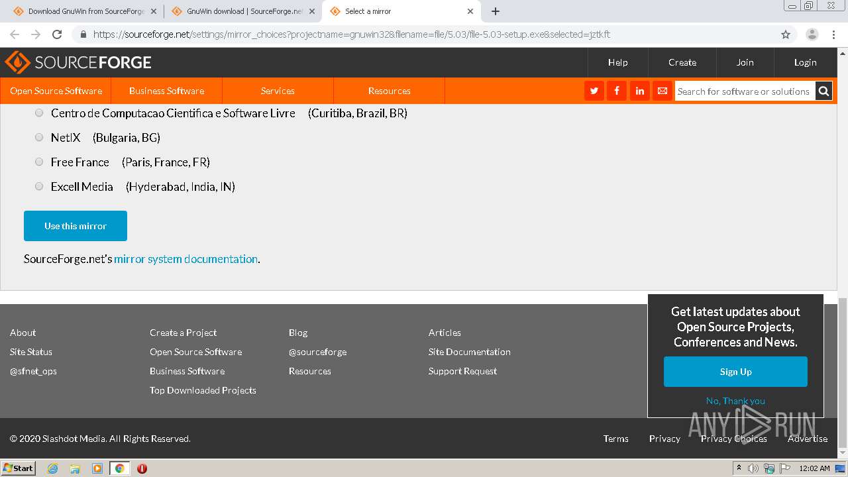Viewport: 848px width, 477px height.
Task: Switch to the GnuWin download tab
Action: [244, 11]
